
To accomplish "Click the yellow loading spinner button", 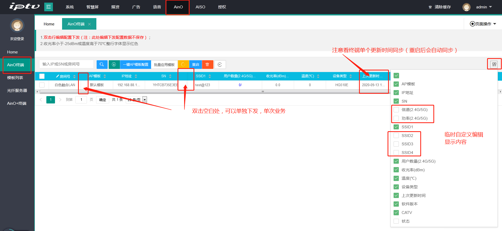I will 183,64.
